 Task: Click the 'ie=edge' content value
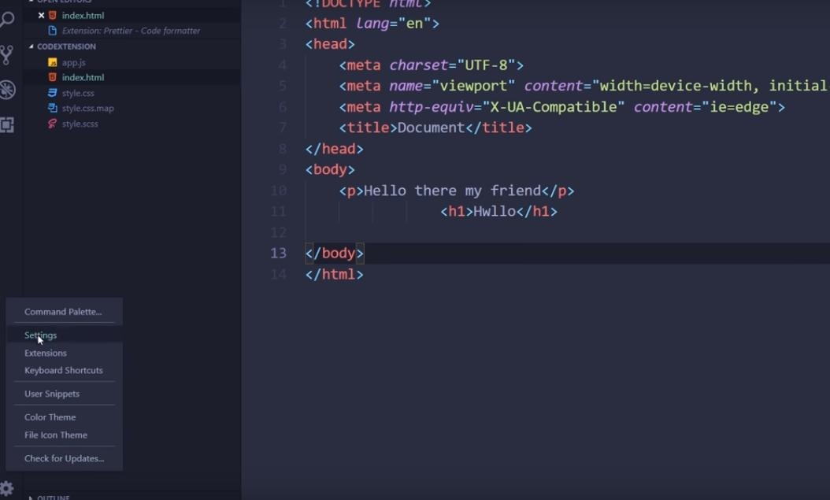click(739, 107)
